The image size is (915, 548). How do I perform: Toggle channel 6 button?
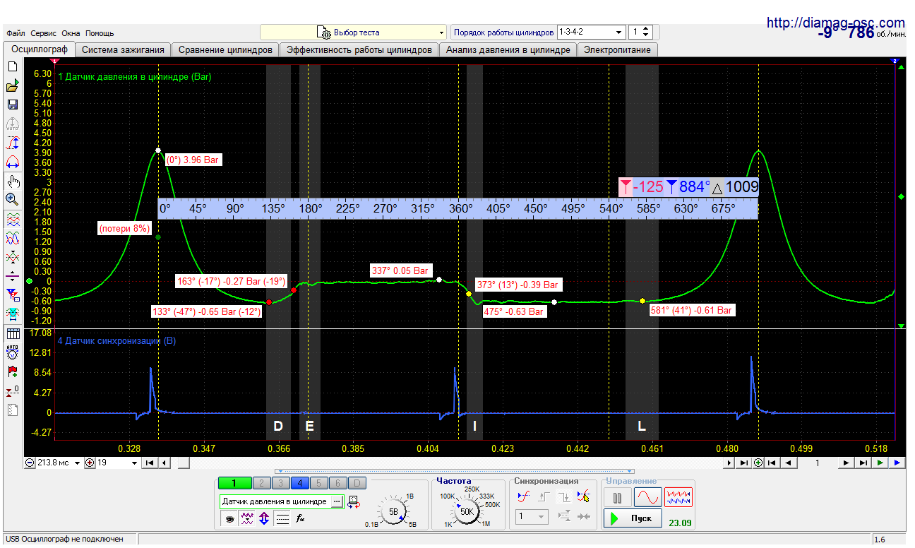(337, 483)
